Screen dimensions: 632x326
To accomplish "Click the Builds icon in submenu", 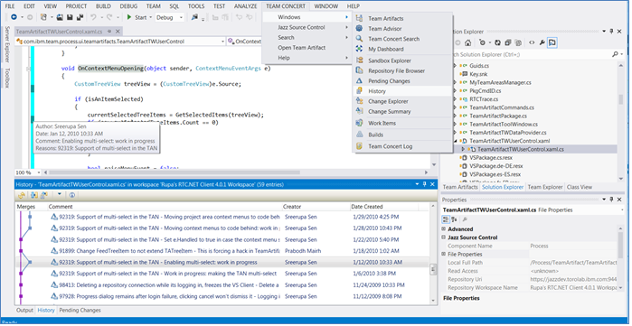I will point(359,135).
